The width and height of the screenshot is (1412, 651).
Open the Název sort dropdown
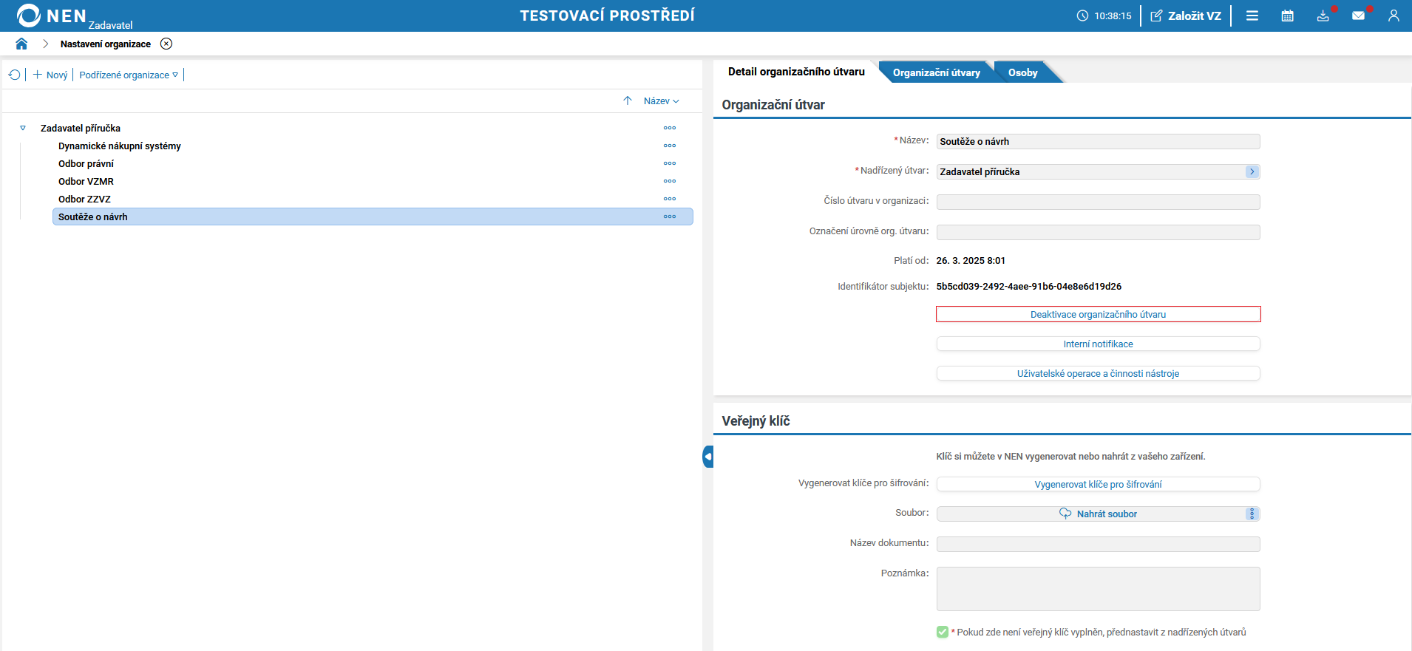point(661,100)
